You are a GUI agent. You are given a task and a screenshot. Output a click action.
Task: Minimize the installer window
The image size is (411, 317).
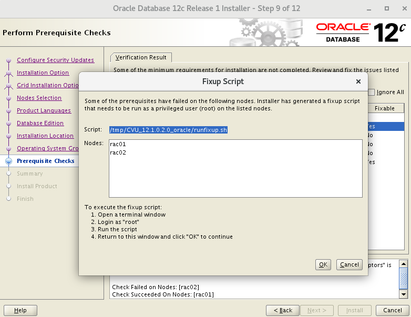(x=369, y=8)
